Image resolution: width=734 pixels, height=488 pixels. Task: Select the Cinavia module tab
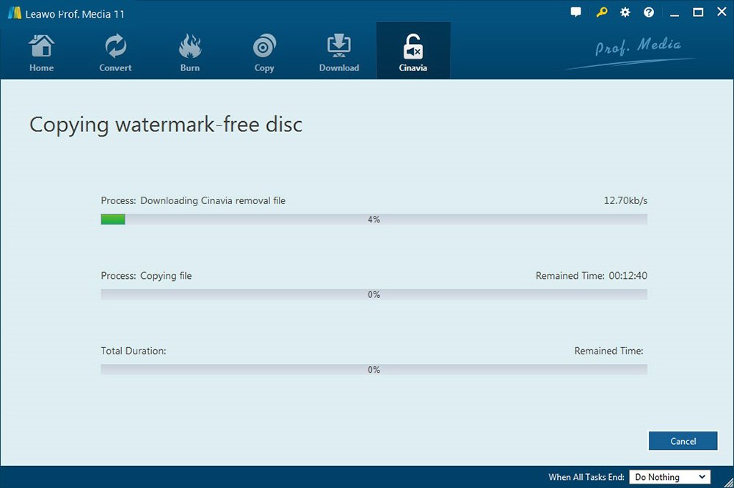413,51
